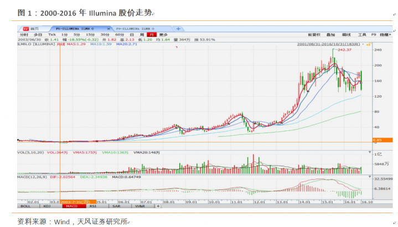
Task: Click the 叠加 overlay button
Action: click(330, 34)
